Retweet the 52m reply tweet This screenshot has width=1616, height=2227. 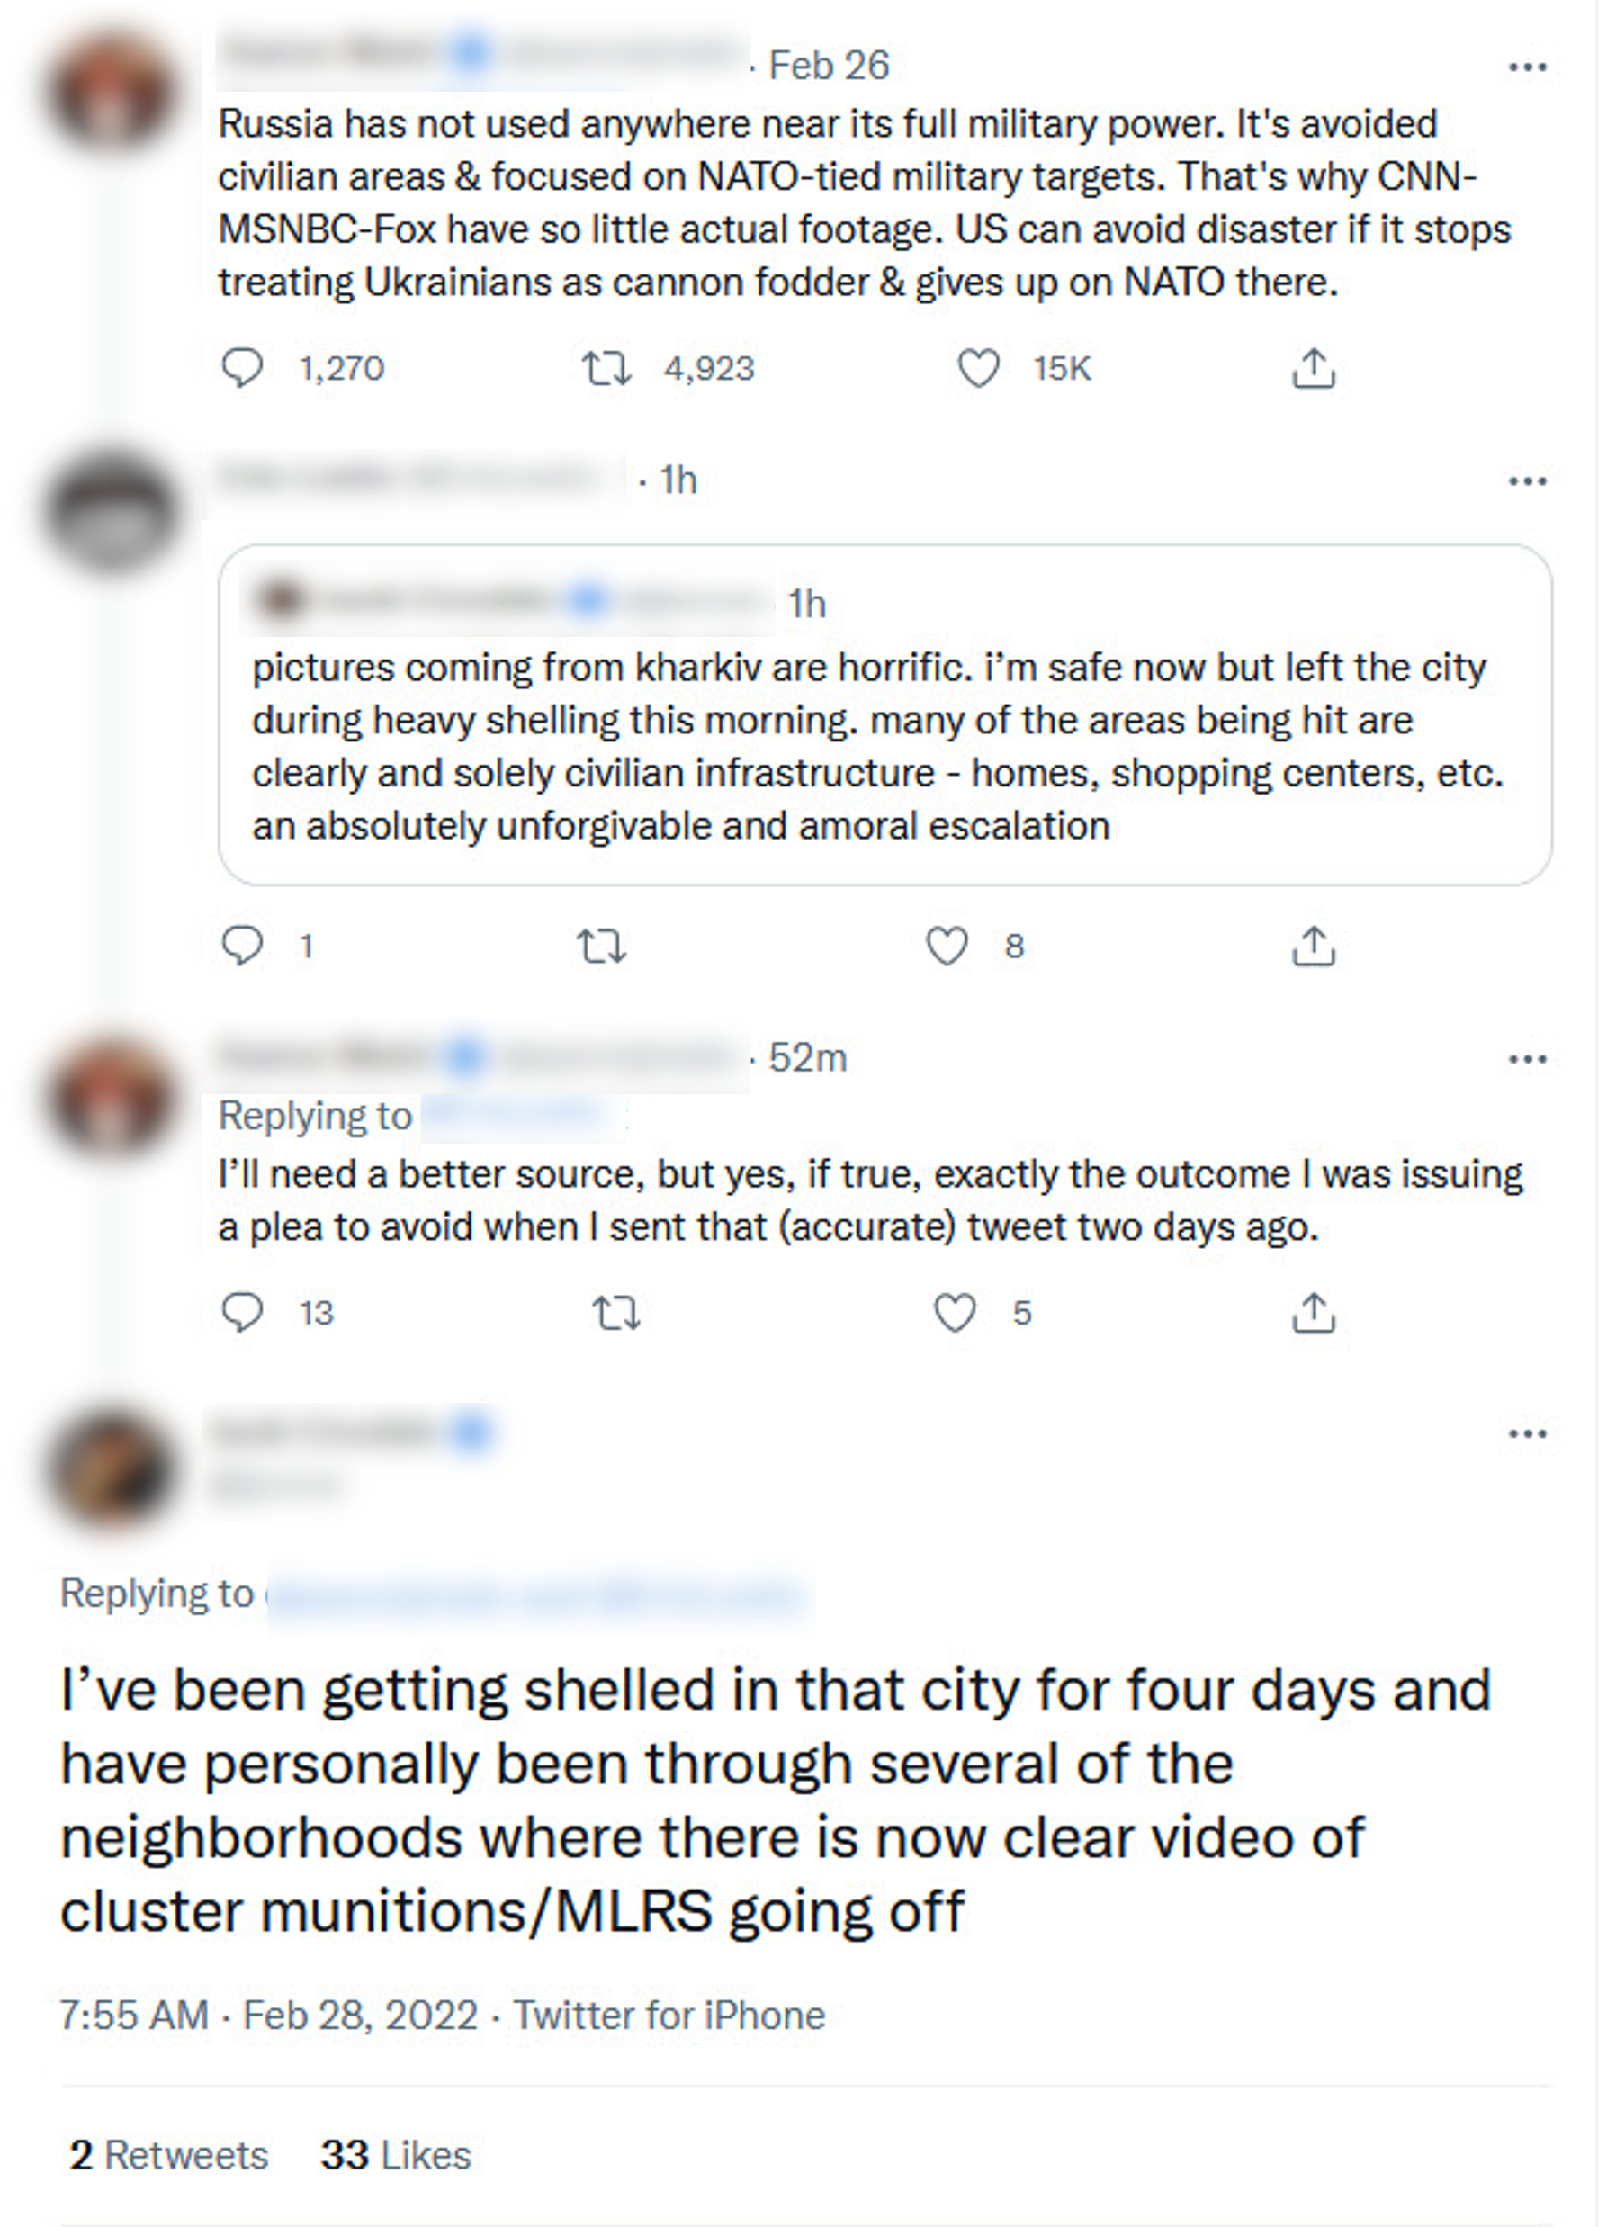point(616,1313)
